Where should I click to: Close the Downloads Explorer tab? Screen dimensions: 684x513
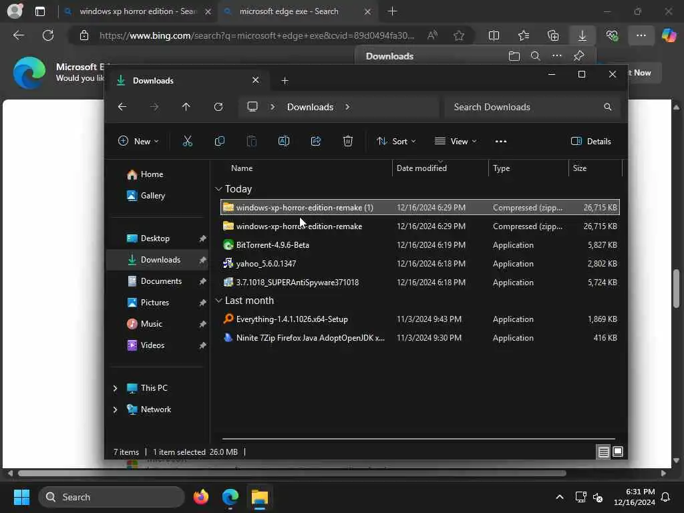pyautogui.click(x=256, y=80)
